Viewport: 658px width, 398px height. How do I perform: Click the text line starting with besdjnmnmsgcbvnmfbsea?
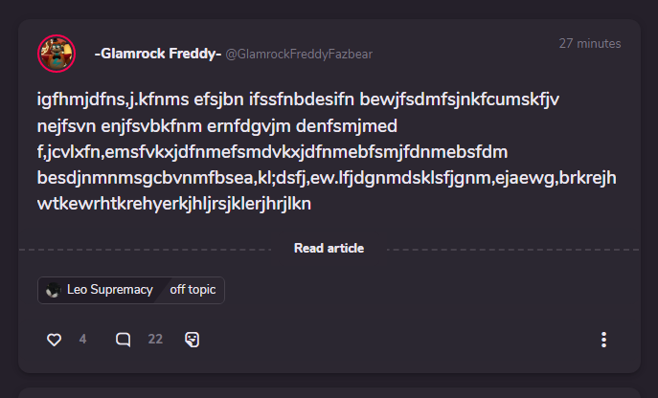pos(327,178)
